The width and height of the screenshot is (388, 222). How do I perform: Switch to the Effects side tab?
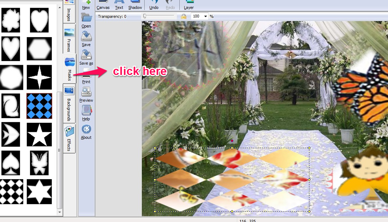[x=69, y=138]
